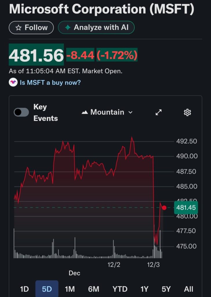
Task: Switch chart to 6M range
Action: tap(94, 289)
